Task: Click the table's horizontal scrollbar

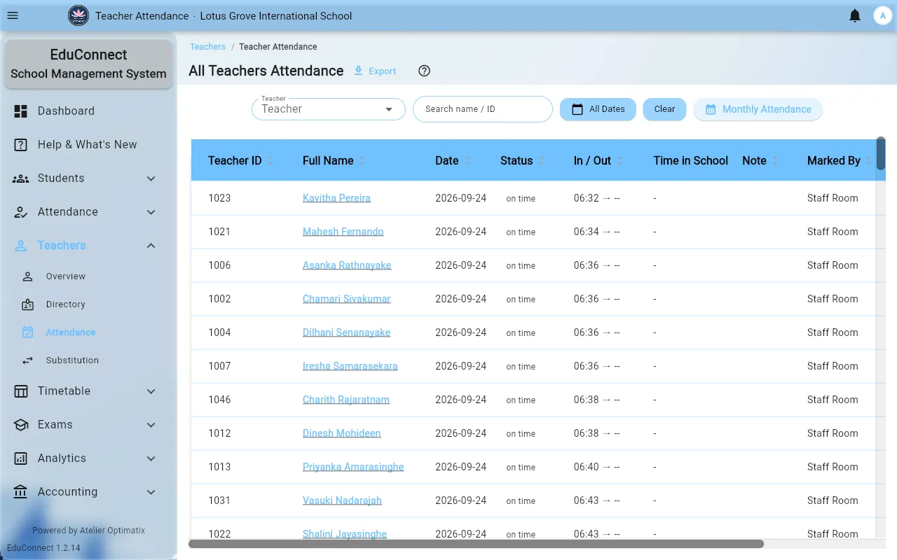Action: (x=476, y=544)
